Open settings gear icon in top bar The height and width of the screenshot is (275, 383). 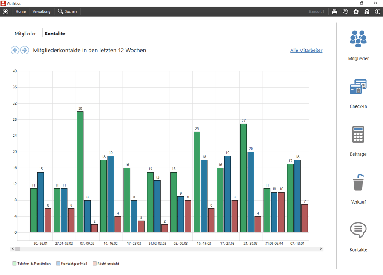coord(356,11)
